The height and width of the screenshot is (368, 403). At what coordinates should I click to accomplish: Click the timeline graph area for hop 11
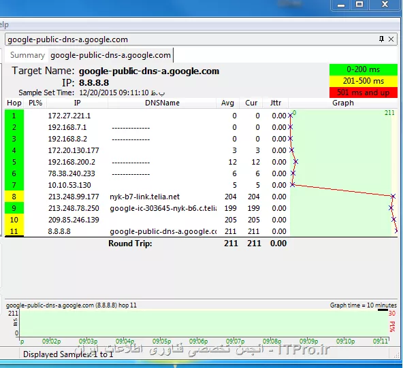tap(204, 323)
